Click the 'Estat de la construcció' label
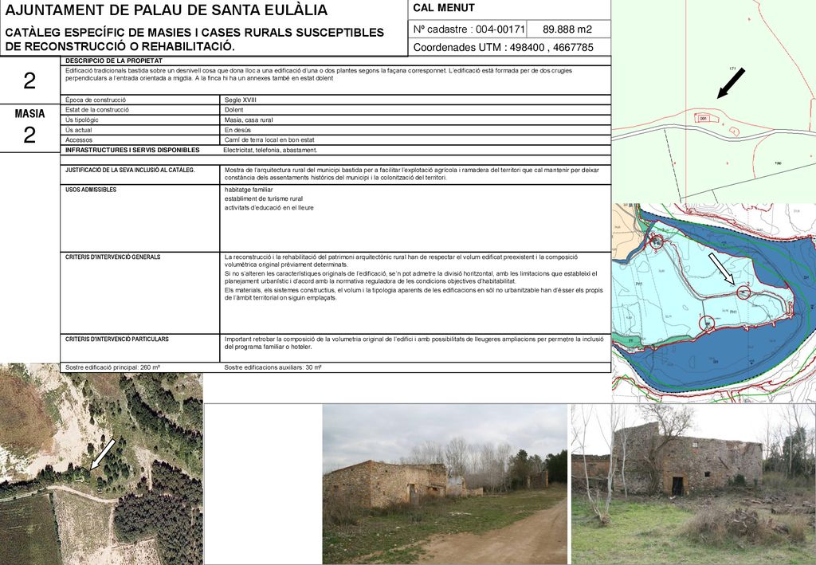Viewport: 816px width, 565px height. pos(97,110)
